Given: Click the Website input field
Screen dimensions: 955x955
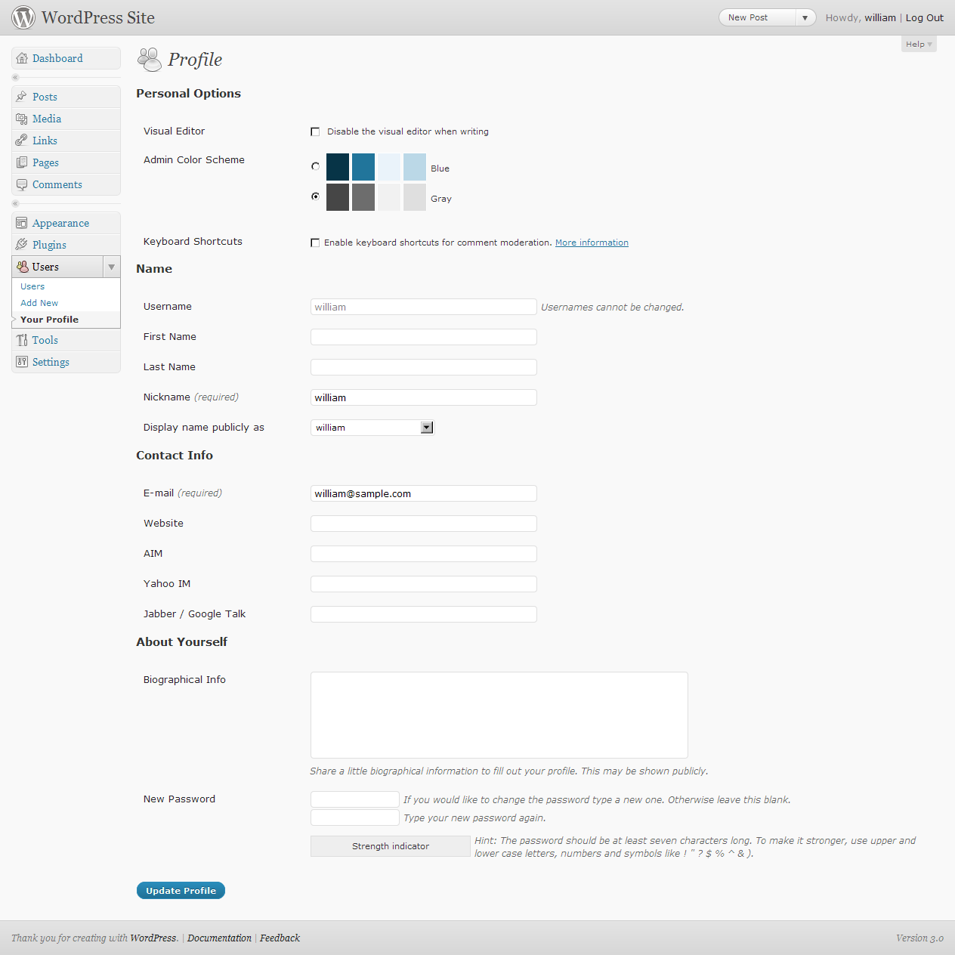Looking at the screenshot, I should (x=424, y=524).
